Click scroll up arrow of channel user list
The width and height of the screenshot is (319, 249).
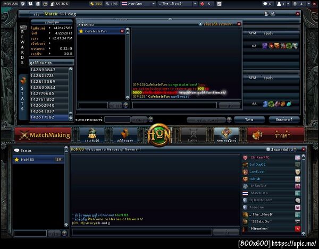304,156
